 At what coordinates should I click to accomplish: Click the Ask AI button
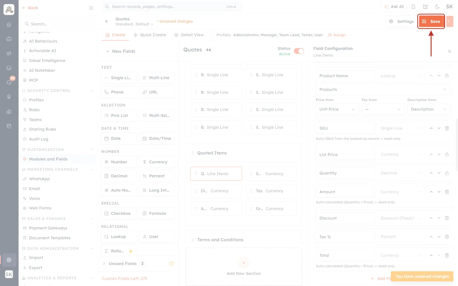394,7
